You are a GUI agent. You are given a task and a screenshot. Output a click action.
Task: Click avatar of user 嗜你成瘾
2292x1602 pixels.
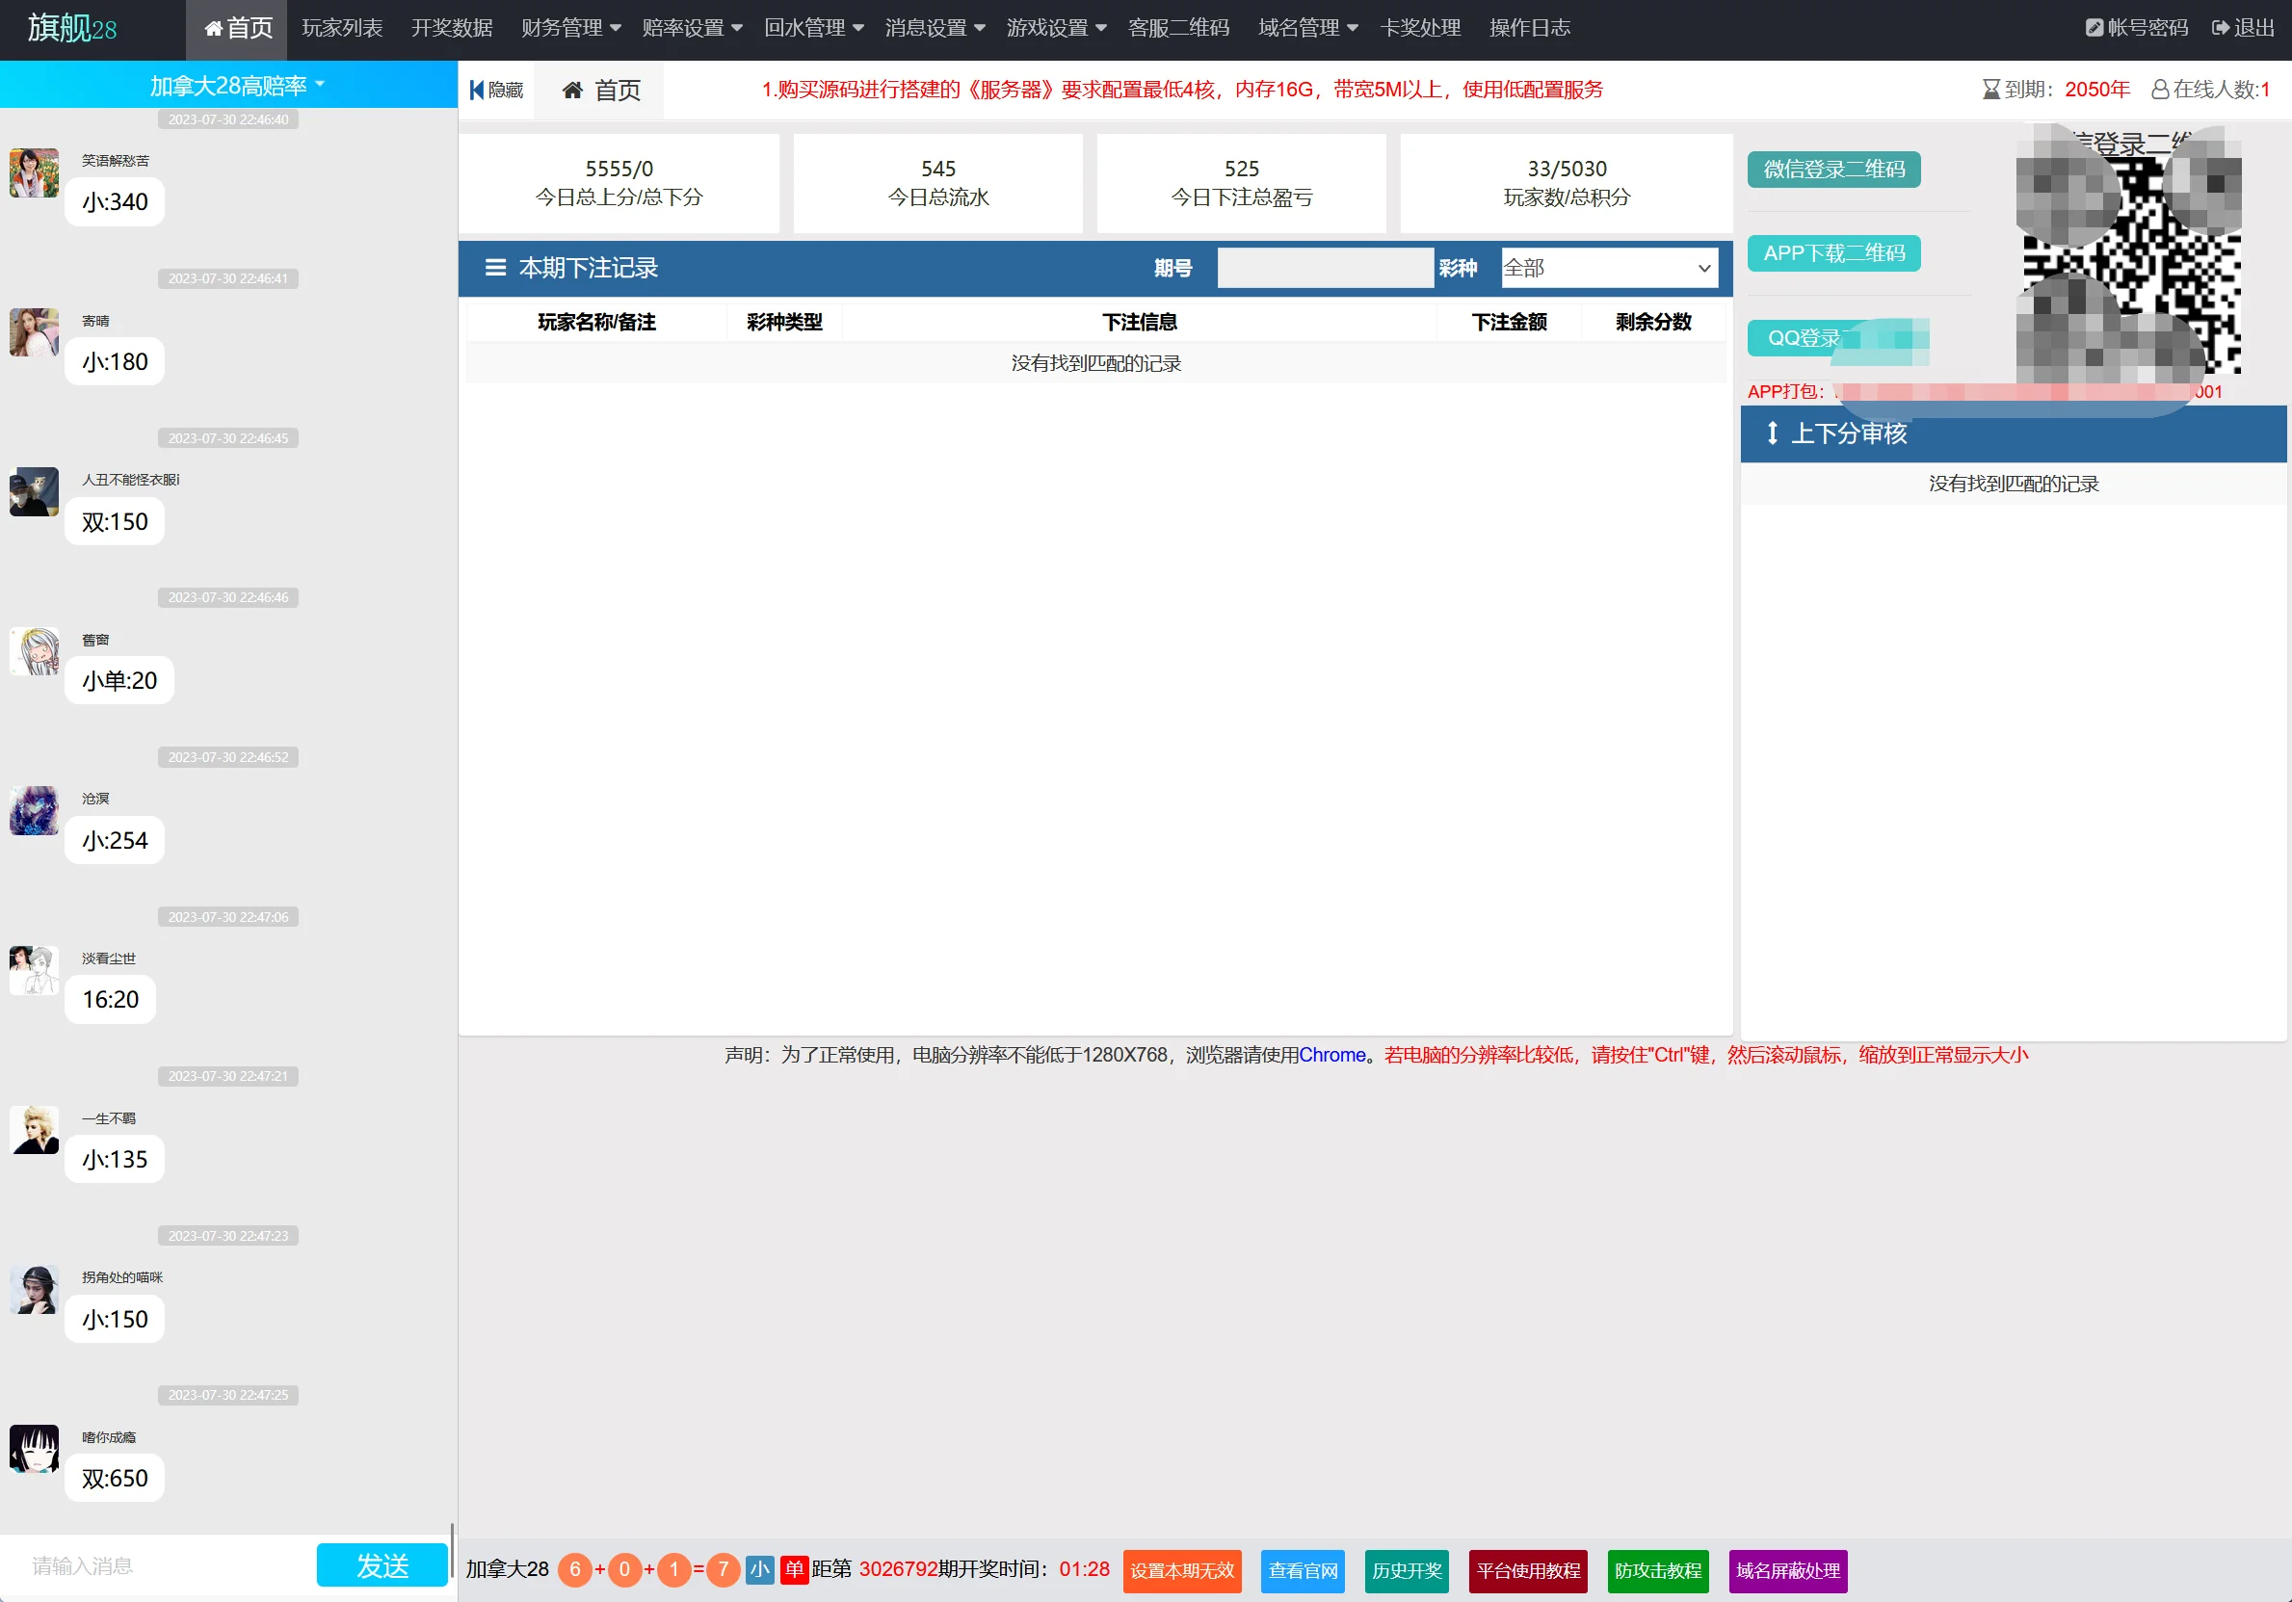34,1449
